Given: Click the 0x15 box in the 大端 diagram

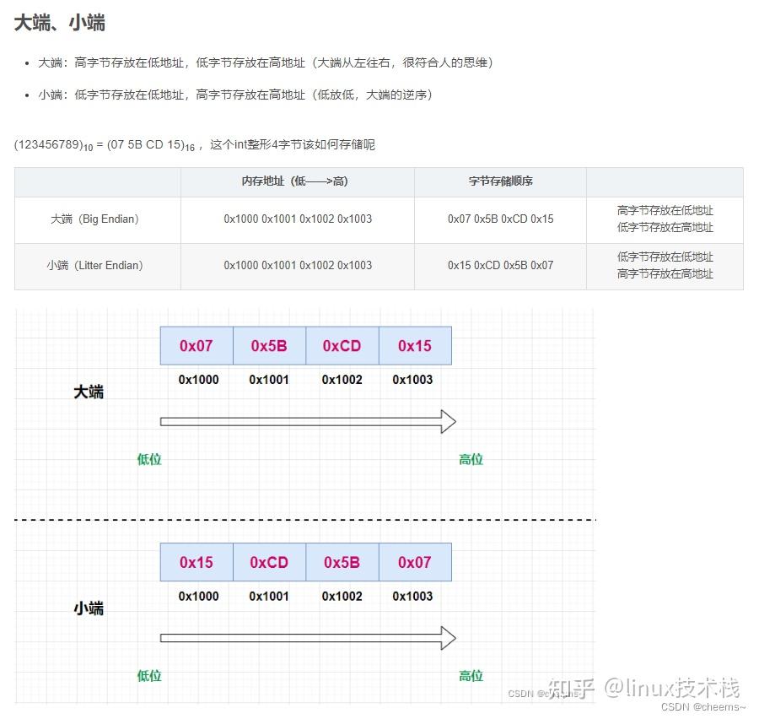Looking at the screenshot, I should [415, 345].
